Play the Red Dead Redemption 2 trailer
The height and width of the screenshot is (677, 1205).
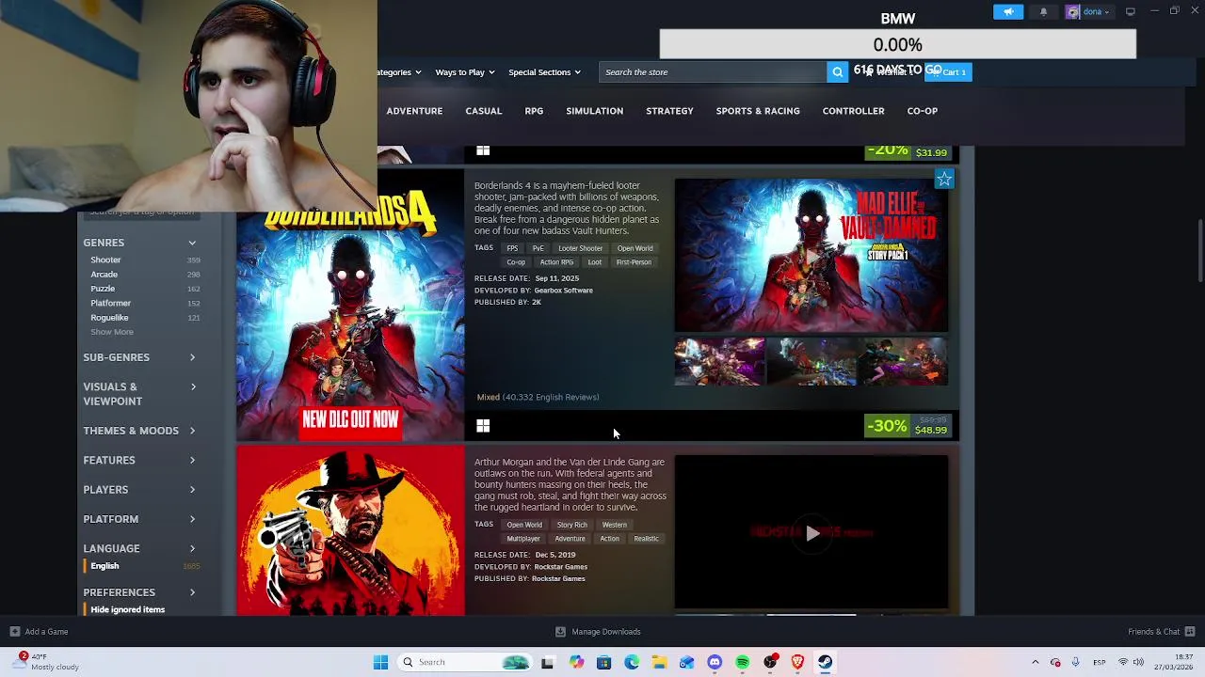[811, 533]
